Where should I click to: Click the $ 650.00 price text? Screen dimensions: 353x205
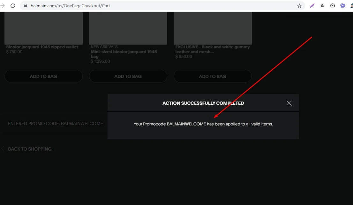[184, 57]
